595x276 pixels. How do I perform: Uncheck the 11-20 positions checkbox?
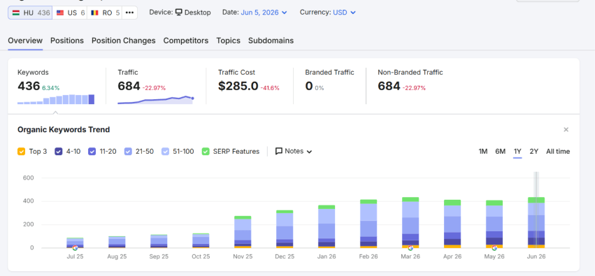pos(92,151)
